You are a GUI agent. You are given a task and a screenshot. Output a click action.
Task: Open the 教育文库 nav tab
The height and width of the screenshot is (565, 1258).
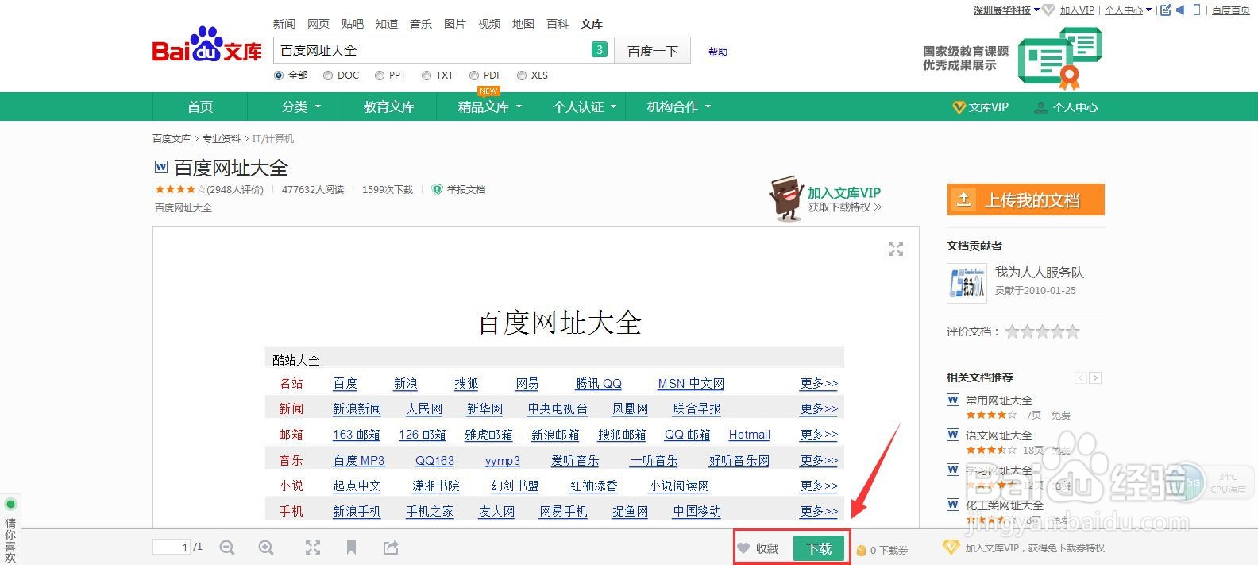tap(389, 106)
